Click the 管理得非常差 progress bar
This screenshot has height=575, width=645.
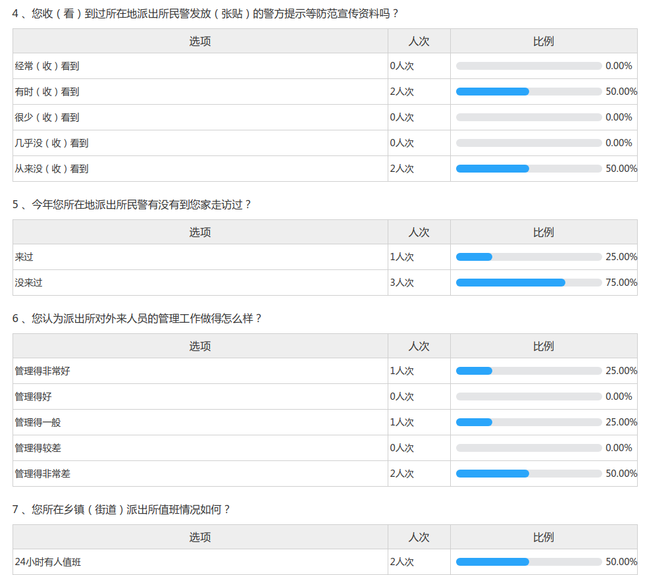tap(529, 474)
